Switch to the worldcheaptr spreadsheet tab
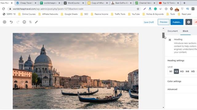This screenshot has width=197, height=110. [50, 3]
